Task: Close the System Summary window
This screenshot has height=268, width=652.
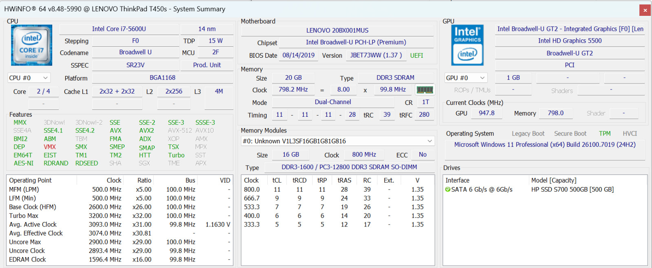Action: point(645,10)
